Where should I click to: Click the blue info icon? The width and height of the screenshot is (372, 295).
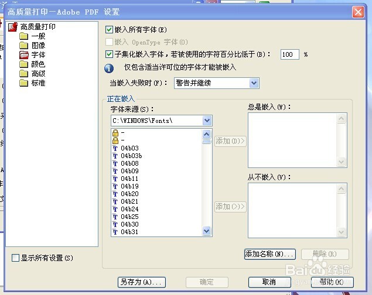(109, 68)
